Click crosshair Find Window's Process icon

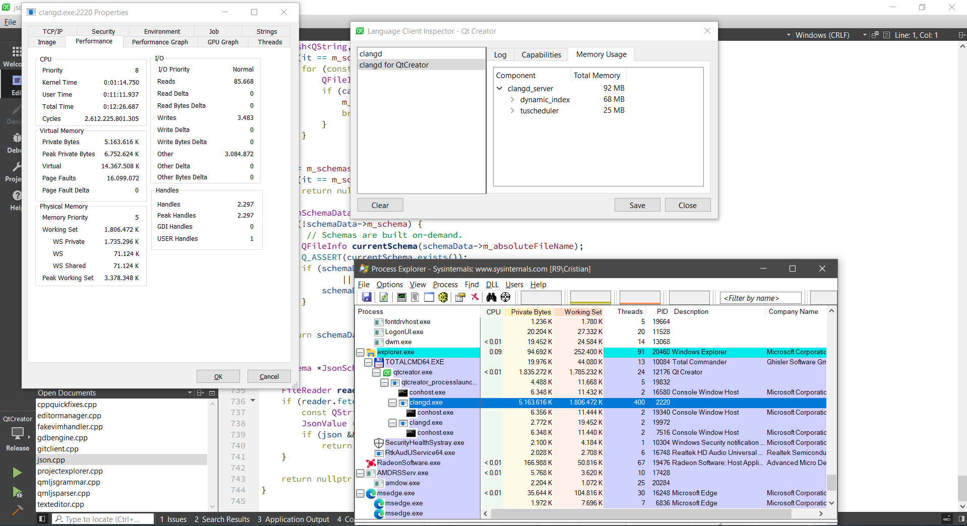[505, 297]
